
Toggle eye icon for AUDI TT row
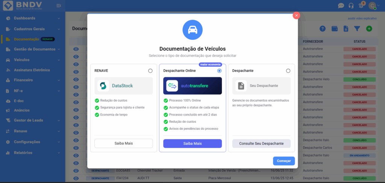76,178
